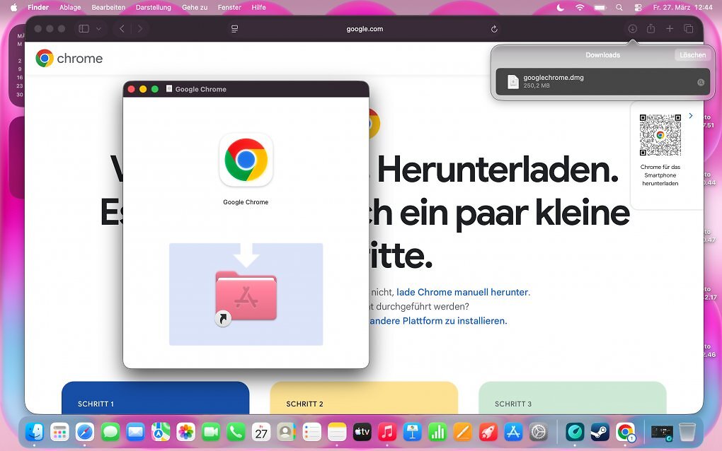Image resolution: width=722 pixels, height=451 pixels.
Task: Show googlechrome.dmg in Finder via magnifier icon
Action: pos(701,82)
